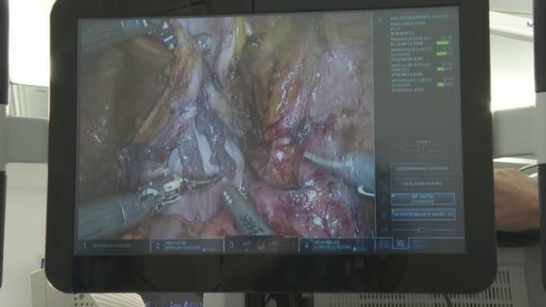Tap the live surgical video view
The image size is (546, 307).
[226, 126]
